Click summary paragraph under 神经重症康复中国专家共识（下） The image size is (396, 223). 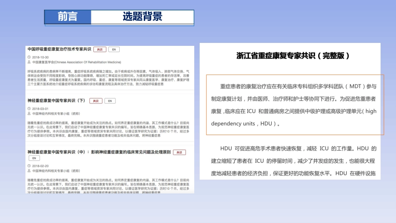pos(108,129)
